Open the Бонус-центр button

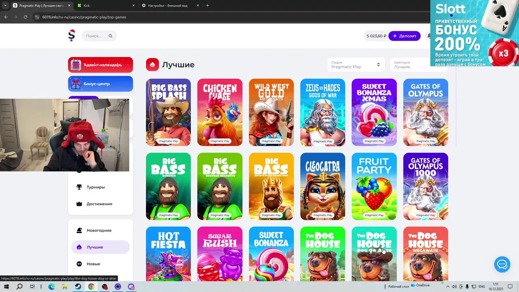point(101,84)
